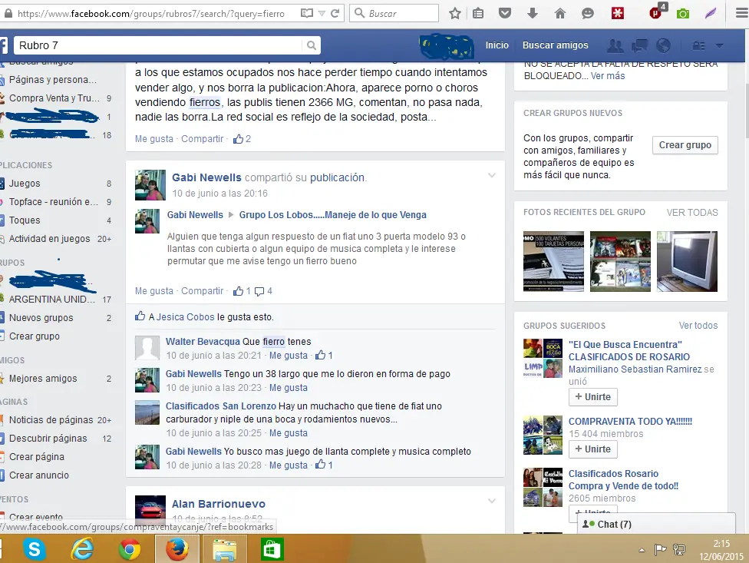Go to the Firefox home icon
Image resolution: width=749 pixels, height=563 pixels.
click(x=560, y=13)
